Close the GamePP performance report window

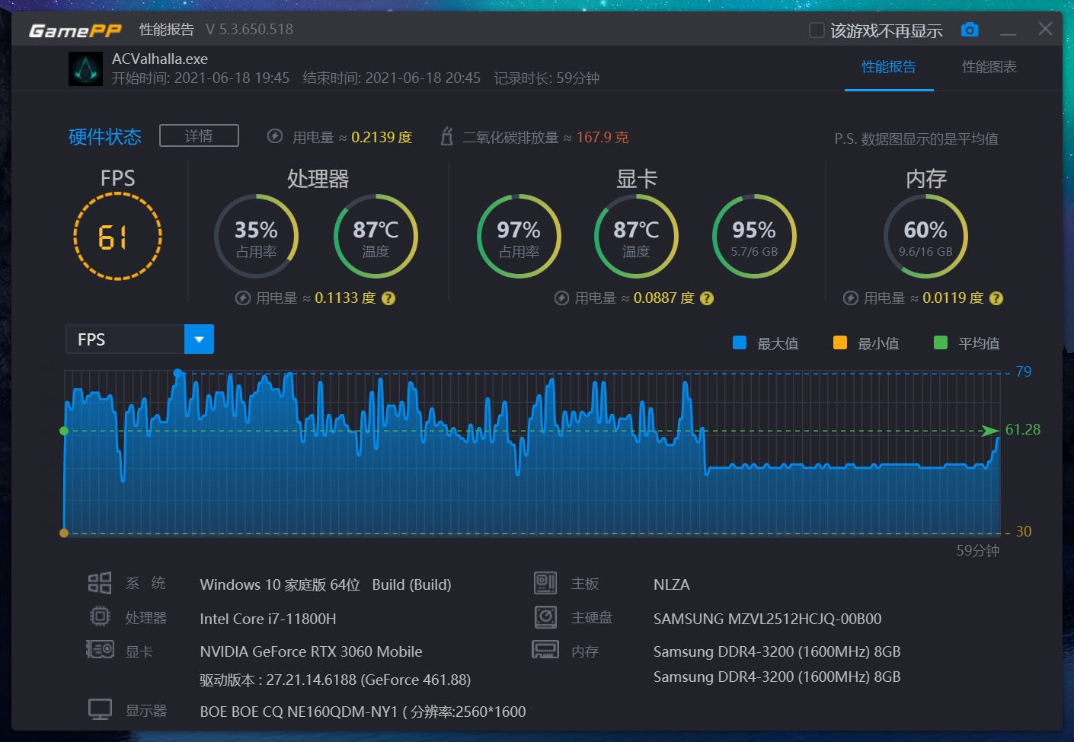(1045, 29)
